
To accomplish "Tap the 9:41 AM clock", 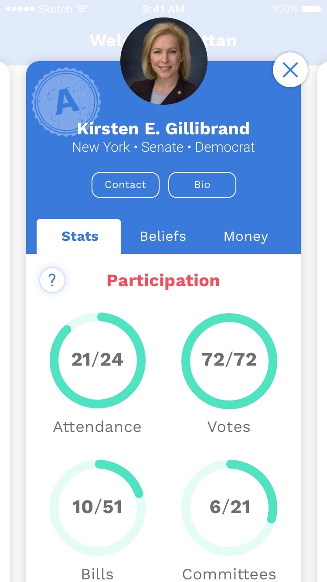I will (163, 9).
